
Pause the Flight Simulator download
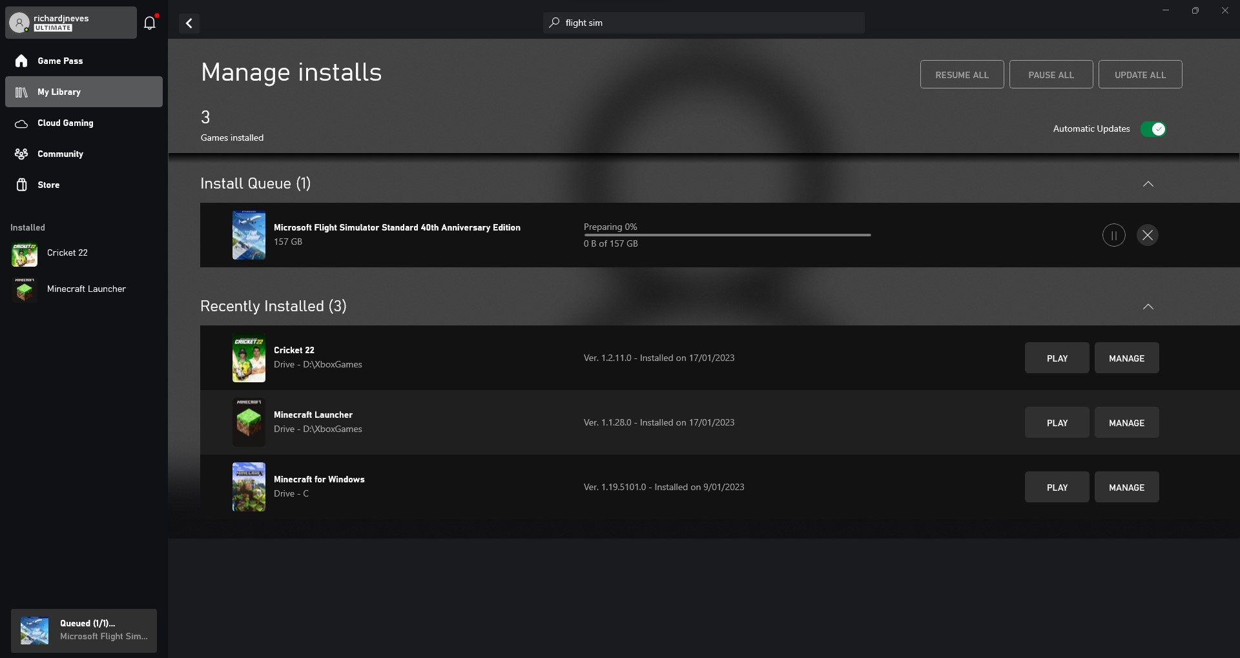pyautogui.click(x=1113, y=235)
